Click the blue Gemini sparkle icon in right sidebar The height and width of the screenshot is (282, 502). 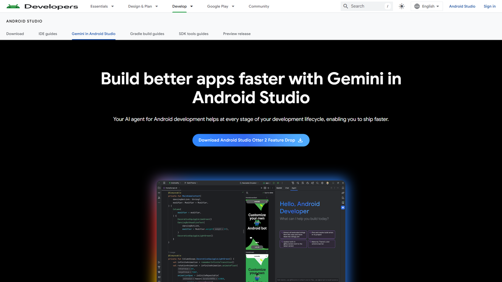(x=343, y=207)
